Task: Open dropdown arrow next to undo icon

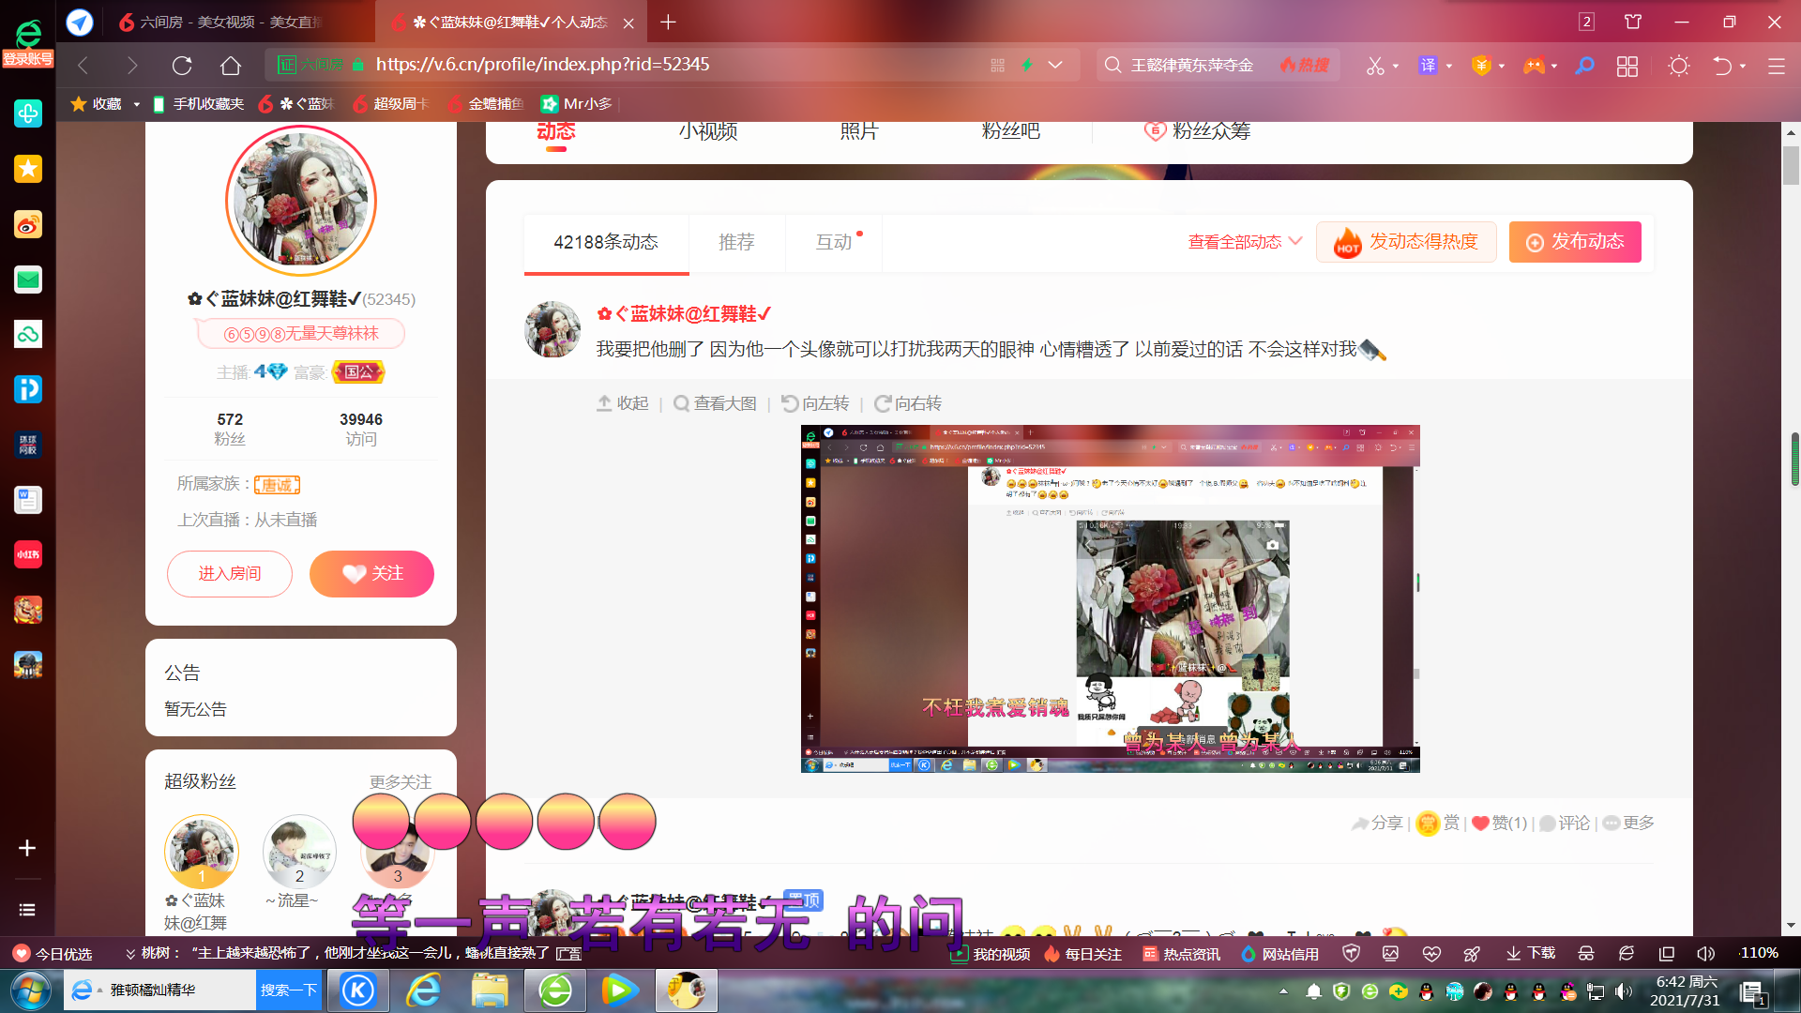Action: pos(1743,66)
